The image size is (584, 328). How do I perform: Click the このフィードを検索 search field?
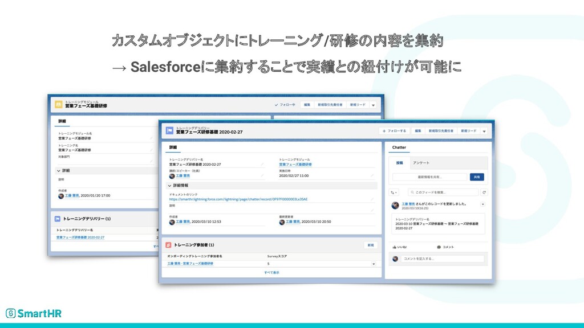click(443, 192)
